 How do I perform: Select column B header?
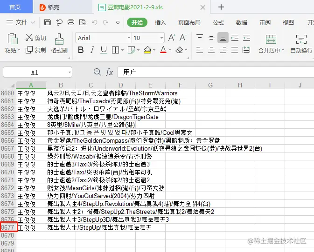(61, 85)
